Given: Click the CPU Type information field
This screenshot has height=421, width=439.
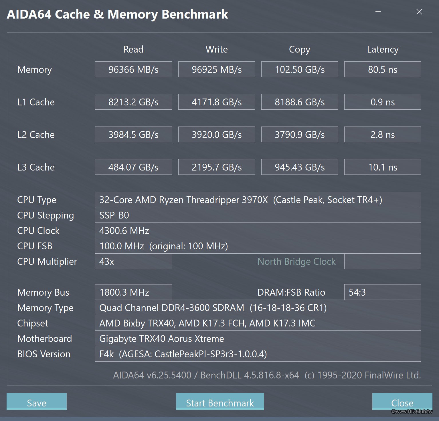Looking at the screenshot, I should [258, 200].
